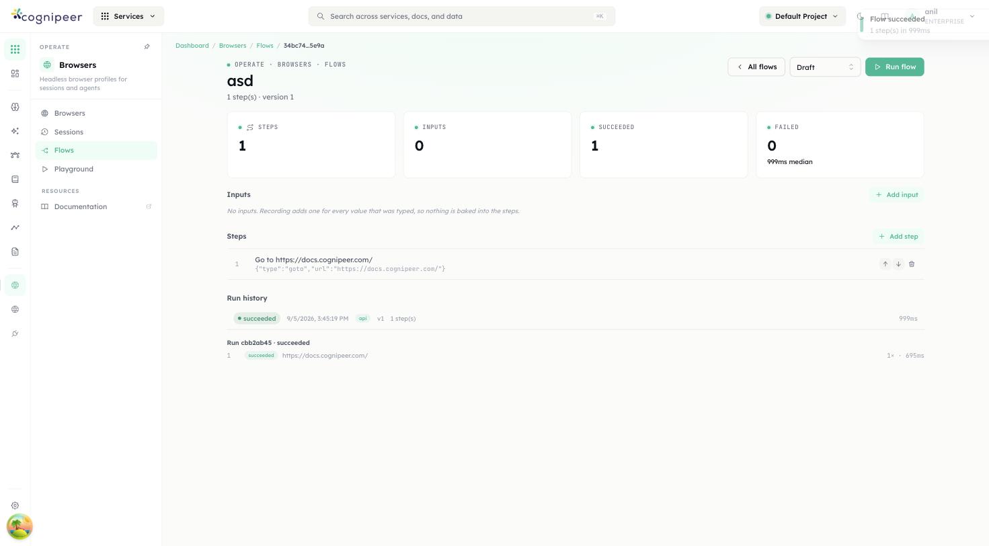
Task: Open the grid apps icon in left rail
Action: [15, 49]
